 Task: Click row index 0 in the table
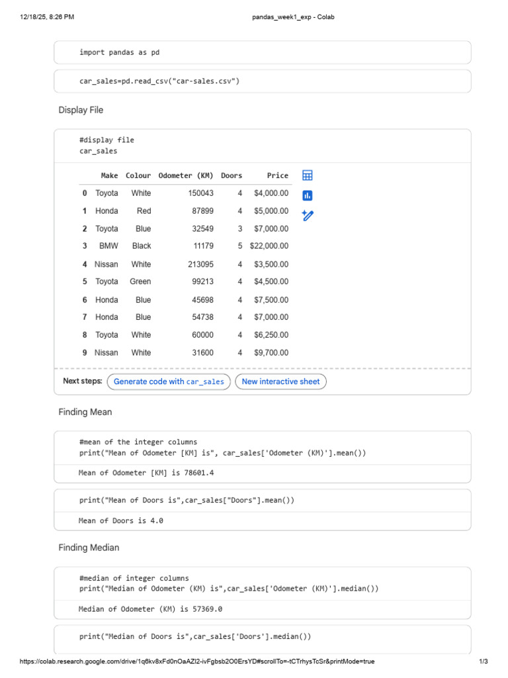click(85, 193)
